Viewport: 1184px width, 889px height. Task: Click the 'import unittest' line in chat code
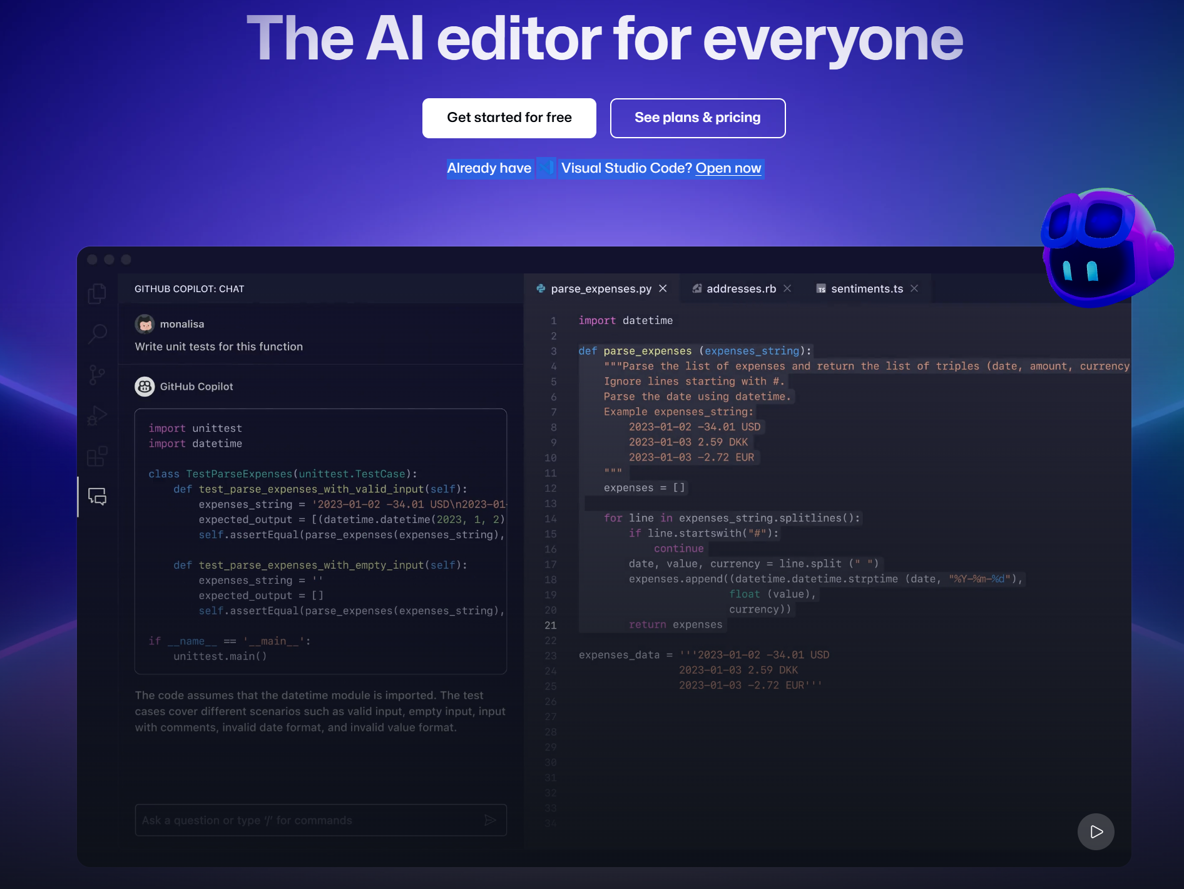[195, 429]
